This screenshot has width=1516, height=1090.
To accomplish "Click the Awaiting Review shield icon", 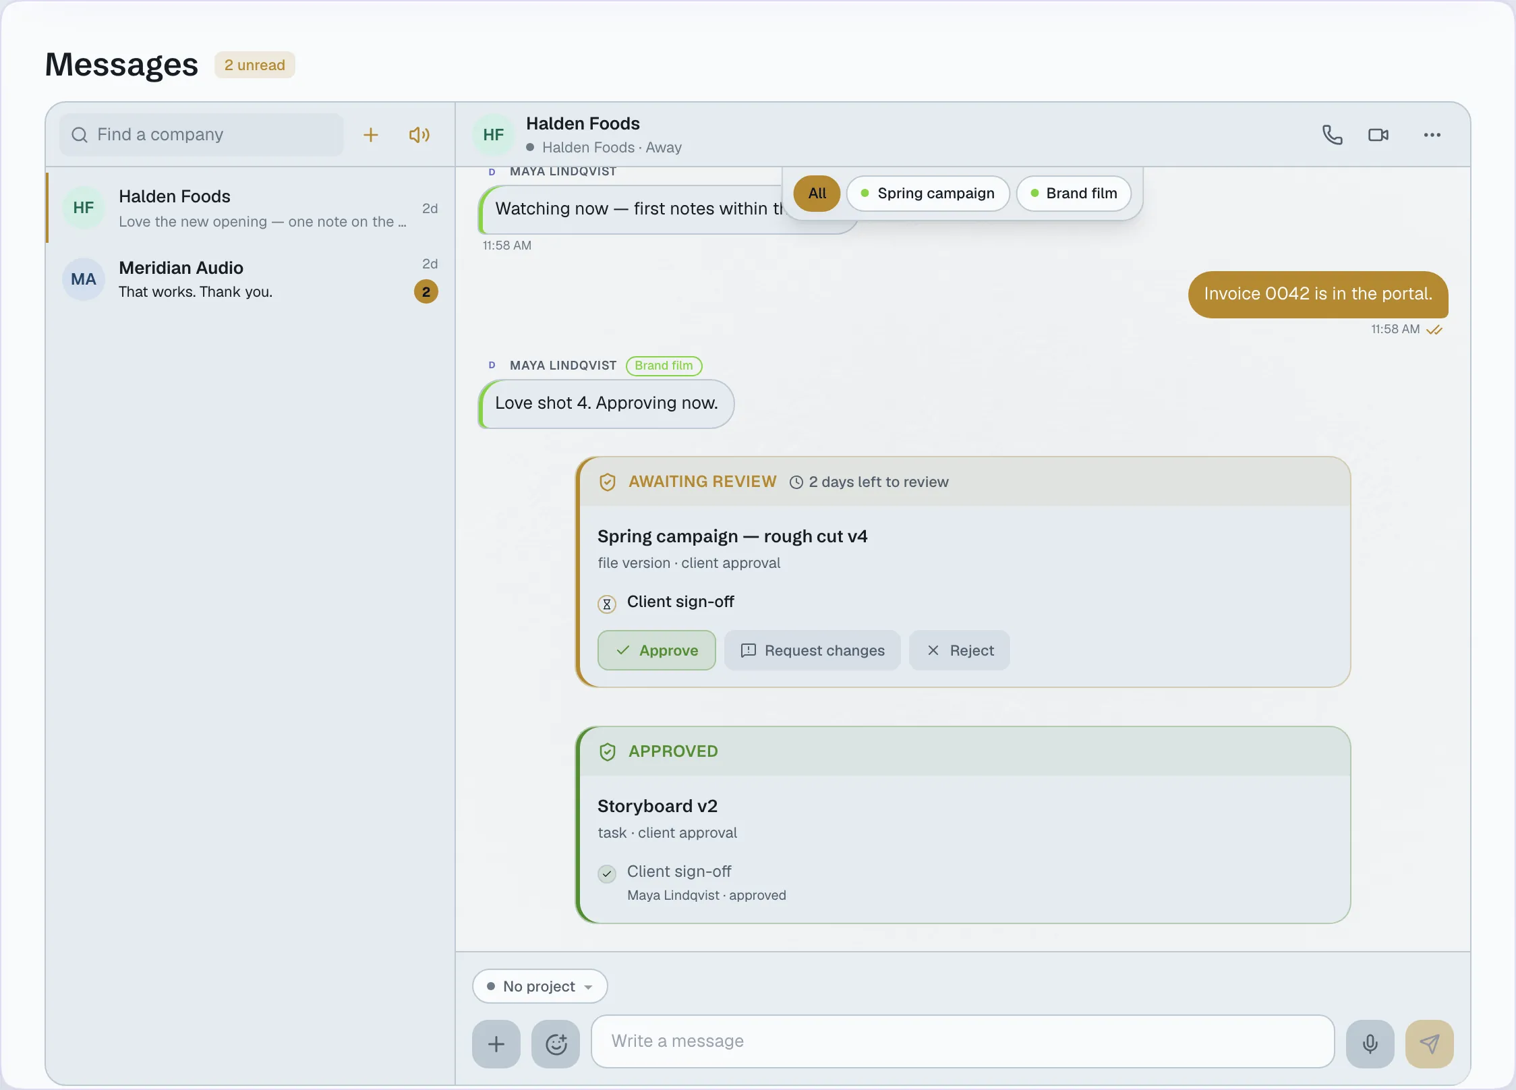I will 608,482.
